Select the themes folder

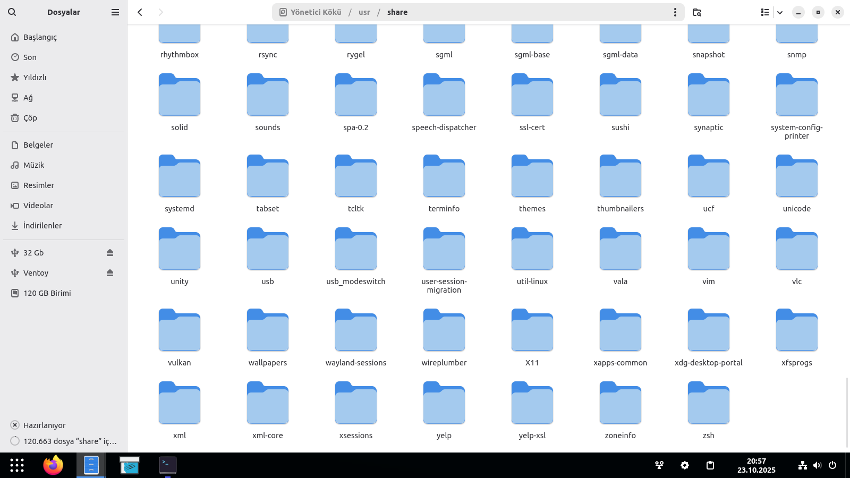click(532, 184)
